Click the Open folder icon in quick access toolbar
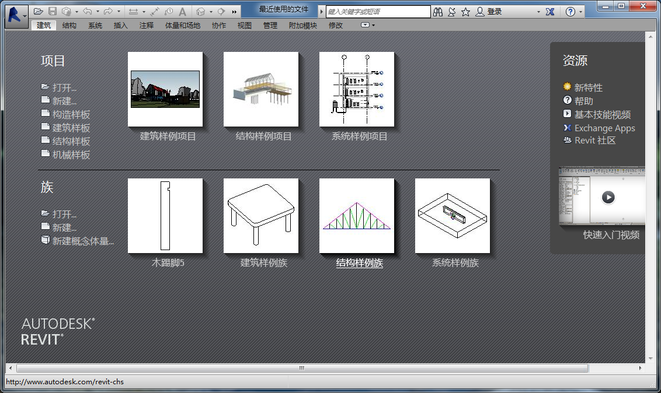This screenshot has width=661, height=393. [39, 11]
